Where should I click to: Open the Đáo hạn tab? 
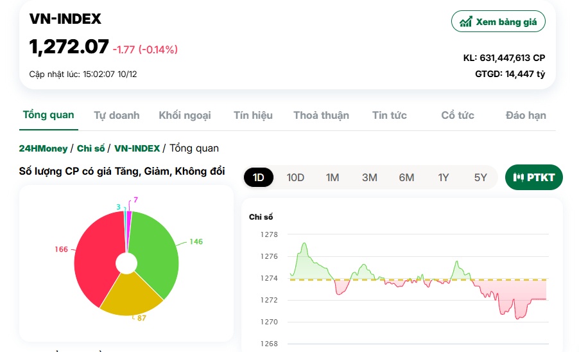pyautogui.click(x=526, y=116)
